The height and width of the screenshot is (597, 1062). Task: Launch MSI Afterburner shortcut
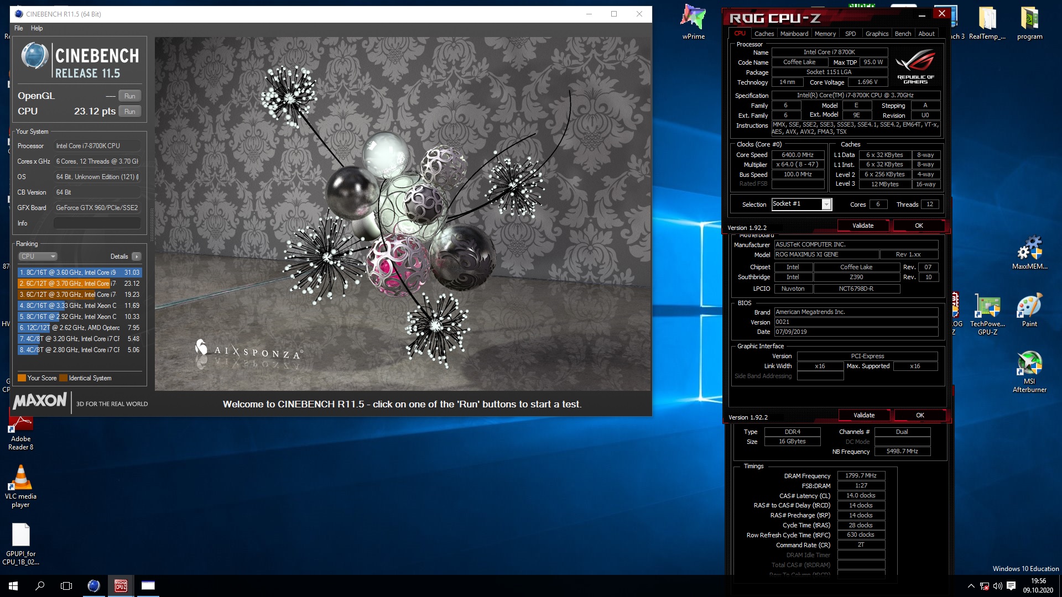point(1029,371)
